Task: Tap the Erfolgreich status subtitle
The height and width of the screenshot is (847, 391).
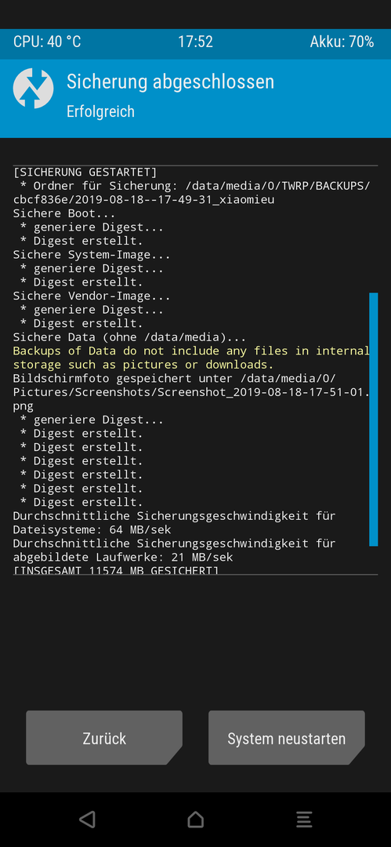Action: [x=100, y=111]
